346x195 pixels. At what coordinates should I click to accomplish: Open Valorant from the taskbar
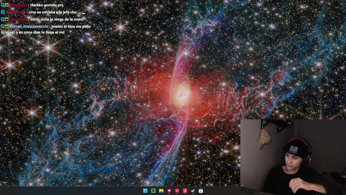coord(177,191)
